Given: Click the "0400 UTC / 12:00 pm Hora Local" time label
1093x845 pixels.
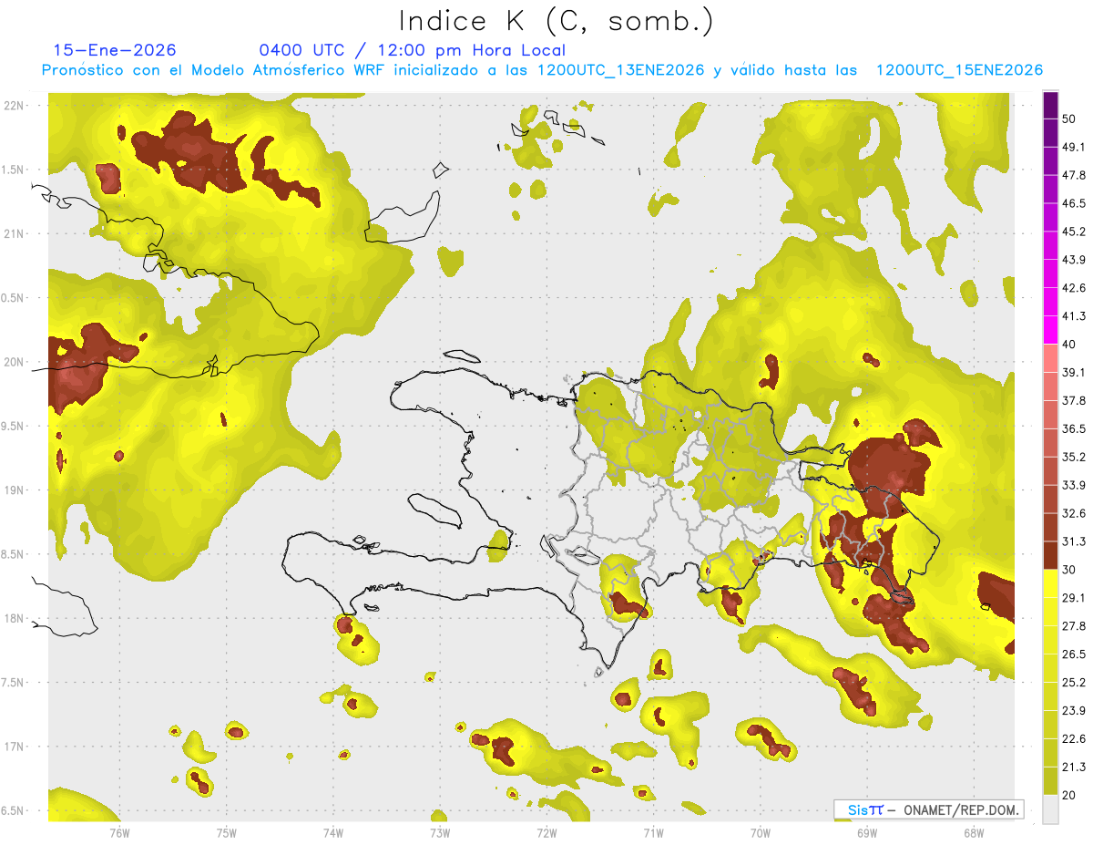Looking at the screenshot, I should pos(412,50).
